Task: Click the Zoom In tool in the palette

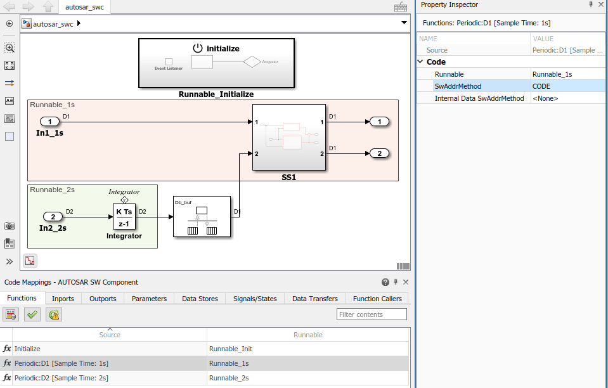Action: [10, 48]
